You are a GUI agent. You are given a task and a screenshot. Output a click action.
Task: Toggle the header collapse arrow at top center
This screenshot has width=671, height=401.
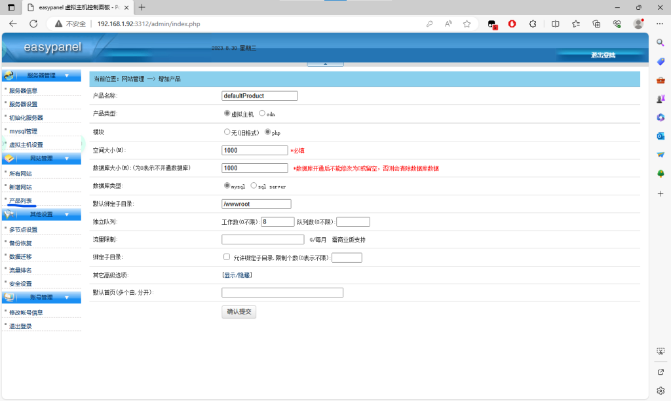(x=325, y=64)
